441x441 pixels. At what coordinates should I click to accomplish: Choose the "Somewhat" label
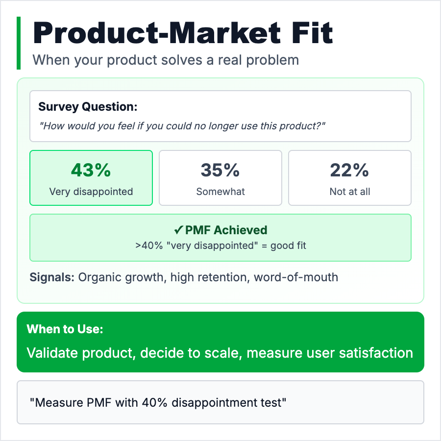coord(220,192)
